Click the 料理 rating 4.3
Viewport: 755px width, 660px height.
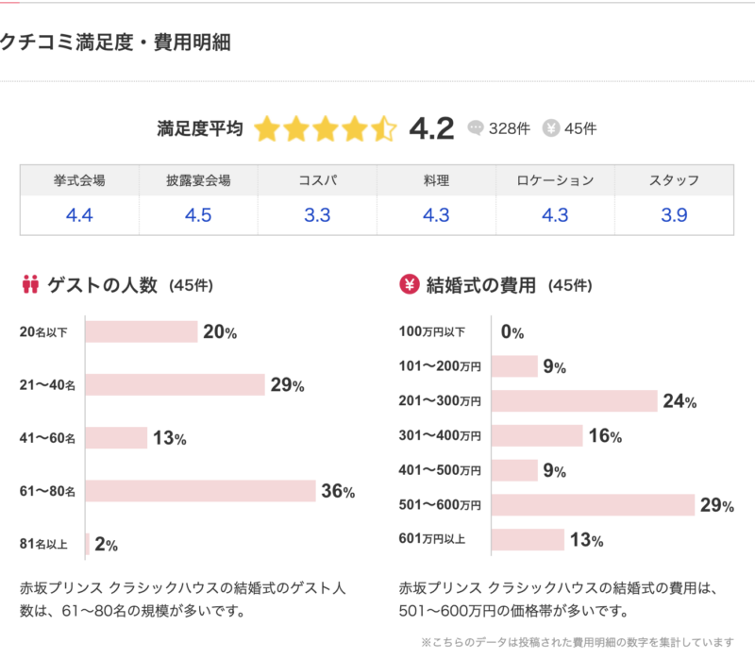[x=436, y=215]
